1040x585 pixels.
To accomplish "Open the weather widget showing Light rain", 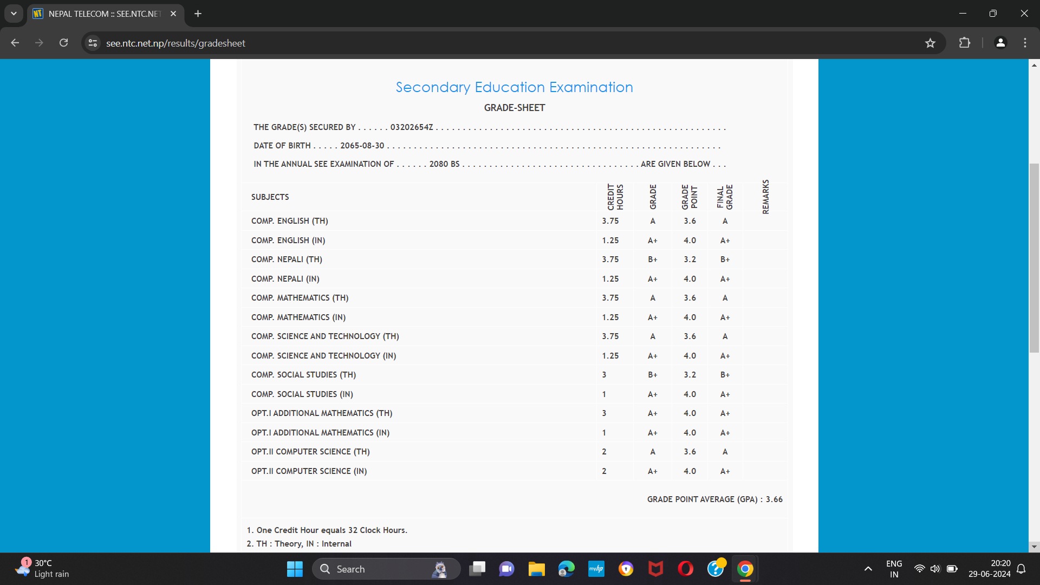I will coord(42,569).
